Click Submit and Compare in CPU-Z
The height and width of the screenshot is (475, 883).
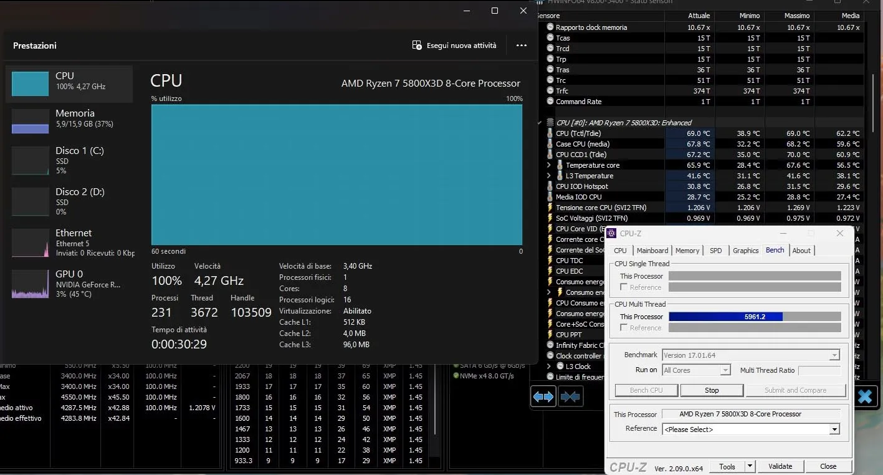(795, 390)
